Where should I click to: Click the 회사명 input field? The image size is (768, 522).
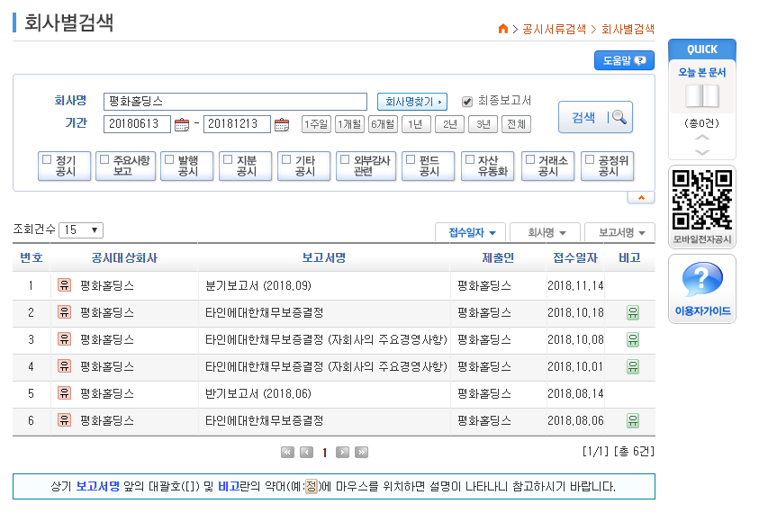(x=235, y=102)
